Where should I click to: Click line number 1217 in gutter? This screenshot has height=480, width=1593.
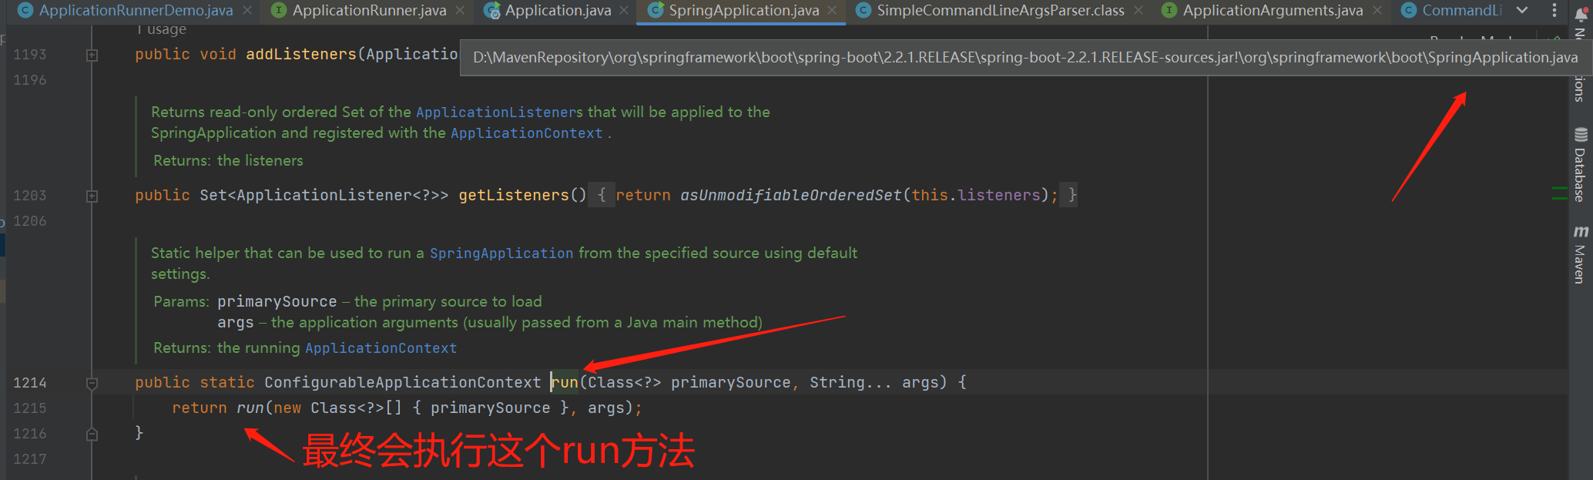click(x=30, y=459)
